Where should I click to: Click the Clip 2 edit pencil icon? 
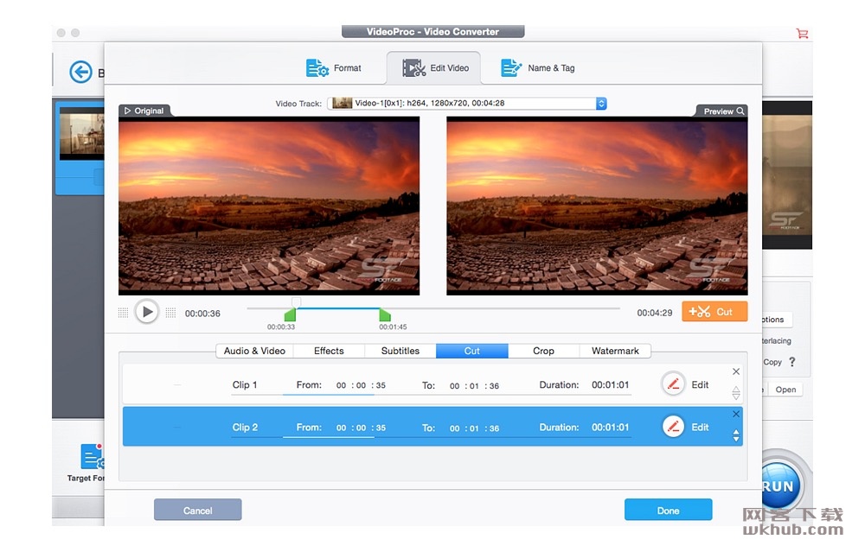pos(673,427)
